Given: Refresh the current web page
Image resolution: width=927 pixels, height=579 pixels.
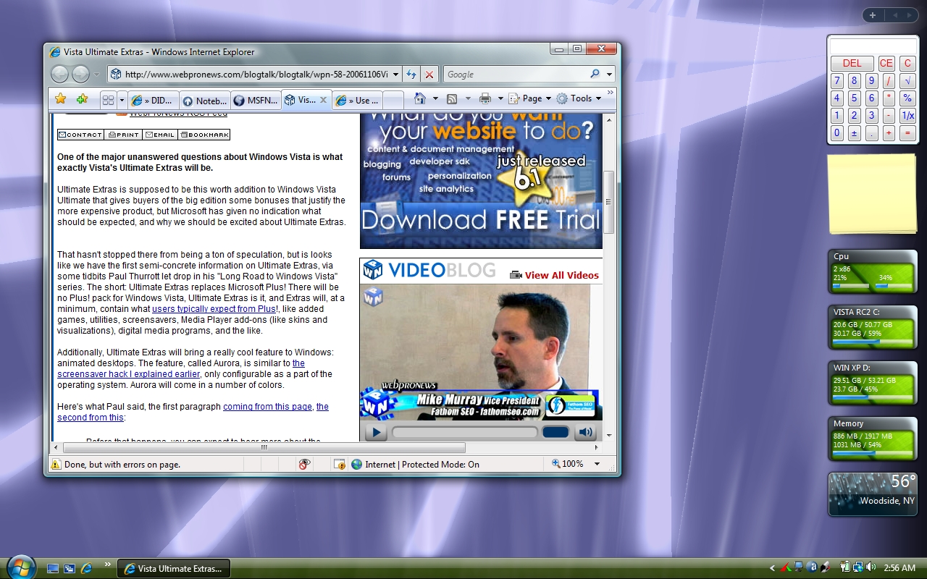Looking at the screenshot, I should pyautogui.click(x=411, y=74).
